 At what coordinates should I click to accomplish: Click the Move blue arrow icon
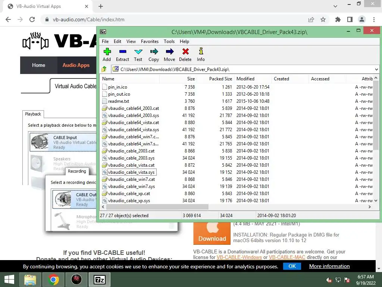tap(170, 52)
